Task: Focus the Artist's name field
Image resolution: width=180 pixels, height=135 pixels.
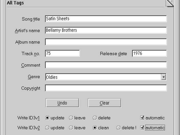Action: click(x=106, y=30)
